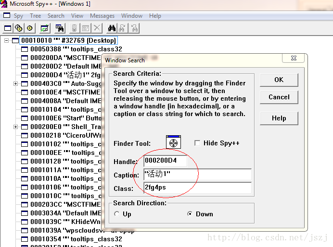Viewport: 333px width, 247px height.
Task: Click the Start/Stop message logging icon
Action: 74,28
